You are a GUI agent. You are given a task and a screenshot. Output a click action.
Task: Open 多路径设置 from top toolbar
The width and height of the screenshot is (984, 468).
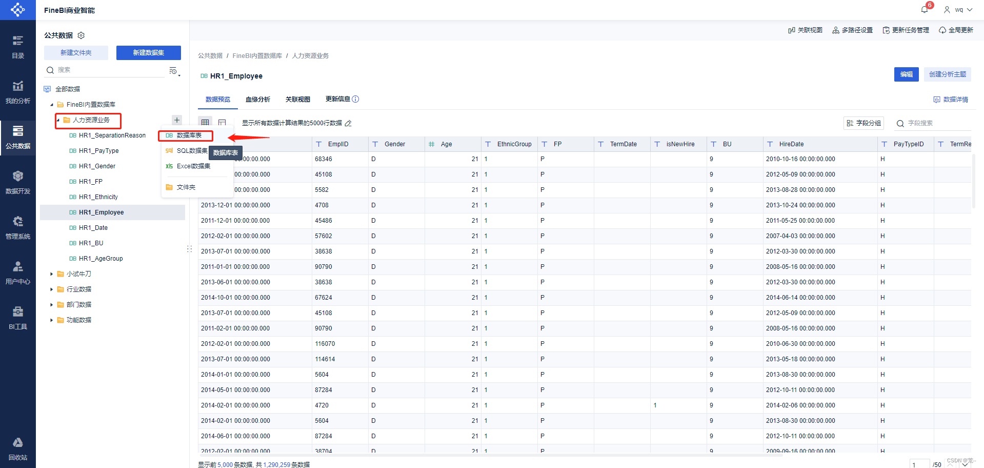852,30
